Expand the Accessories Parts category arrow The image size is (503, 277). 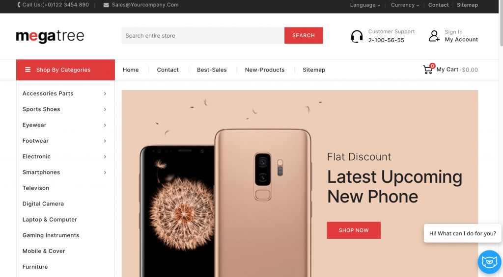[105, 94]
